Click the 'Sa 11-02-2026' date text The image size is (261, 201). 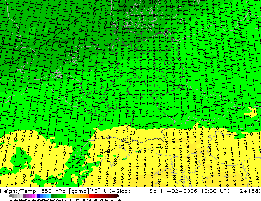[x=173, y=191]
